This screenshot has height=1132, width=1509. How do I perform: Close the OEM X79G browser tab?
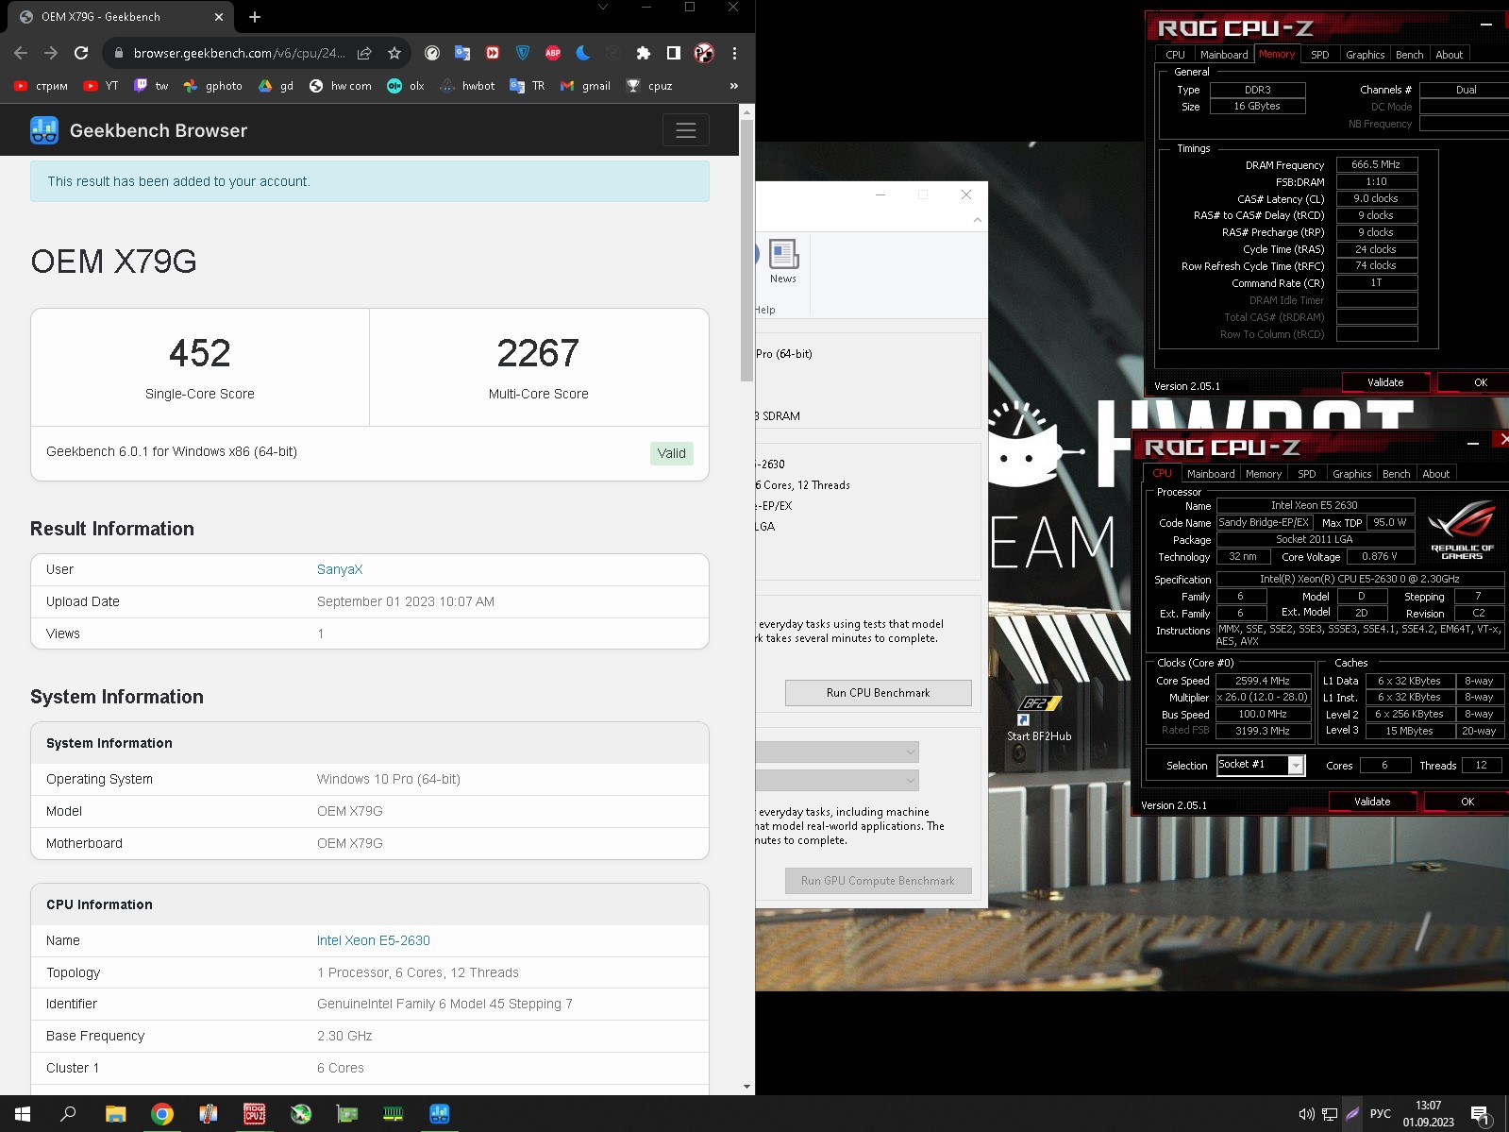click(x=219, y=16)
